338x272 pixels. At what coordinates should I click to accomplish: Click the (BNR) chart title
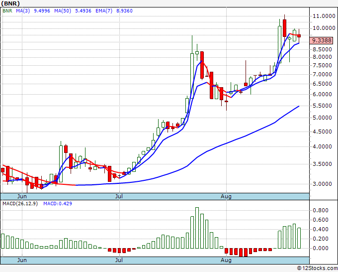pos(10,3)
